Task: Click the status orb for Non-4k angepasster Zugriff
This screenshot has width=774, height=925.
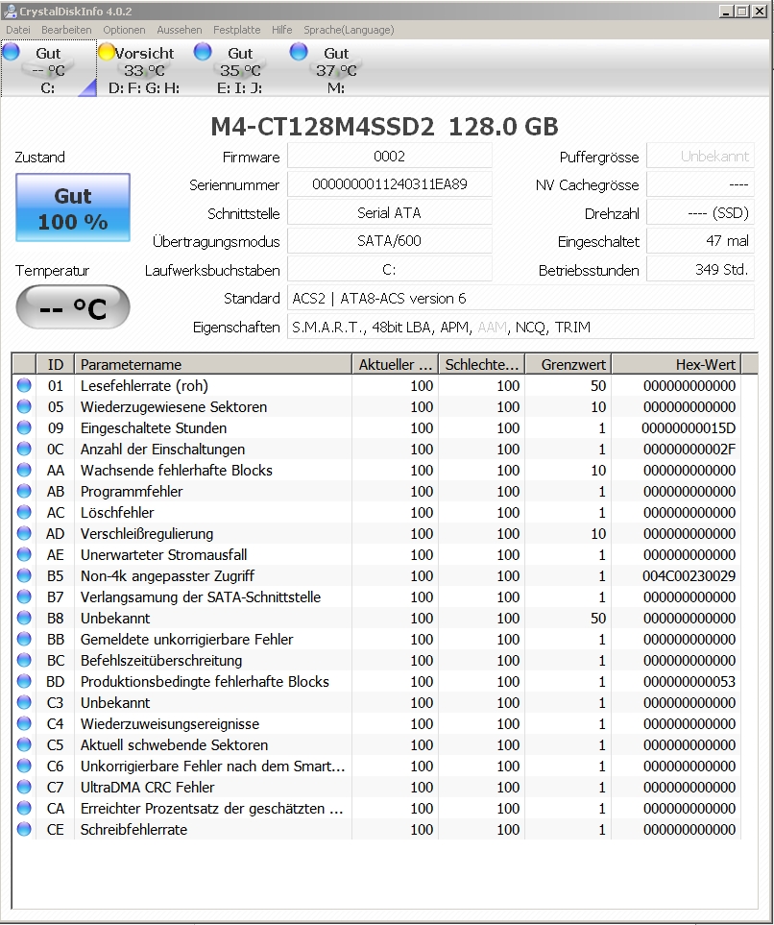Action: pyautogui.click(x=24, y=575)
